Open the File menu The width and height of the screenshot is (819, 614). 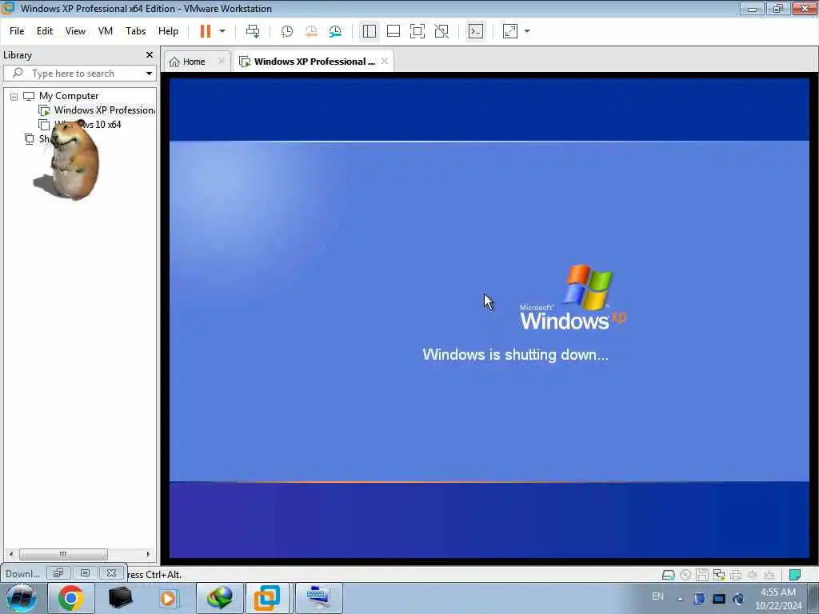pos(17,31)
